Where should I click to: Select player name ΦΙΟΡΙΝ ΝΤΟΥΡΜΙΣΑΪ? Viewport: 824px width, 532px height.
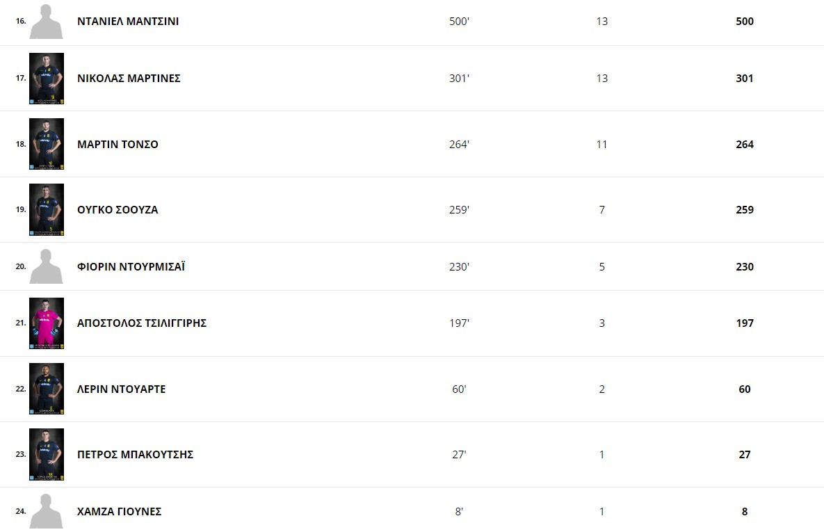click(x=131, y=266)
